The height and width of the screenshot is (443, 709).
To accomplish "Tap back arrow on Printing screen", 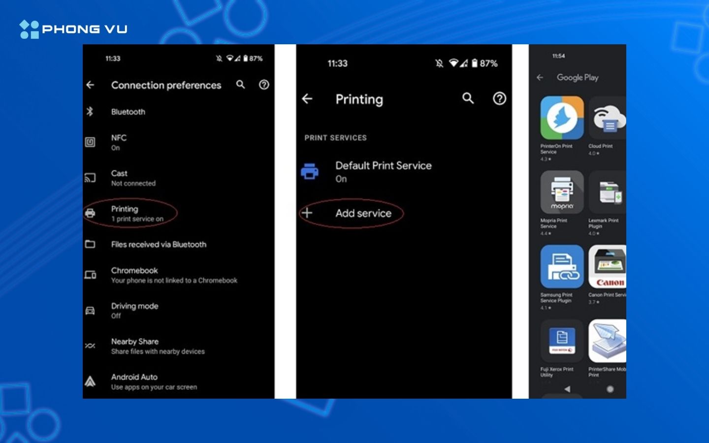I will (x=307, y=99).
